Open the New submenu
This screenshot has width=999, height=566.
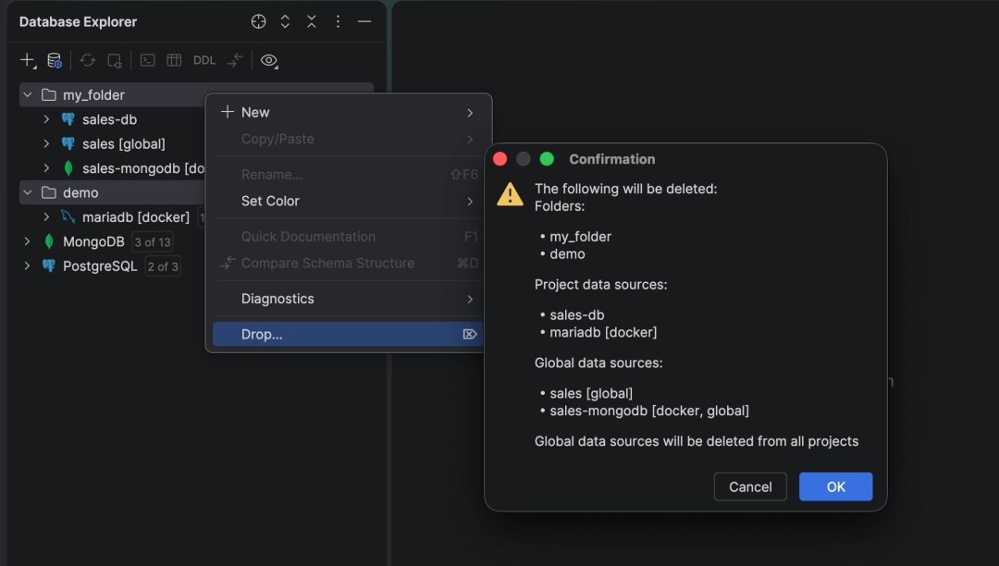pyautogui.click(x=349, y=112)
